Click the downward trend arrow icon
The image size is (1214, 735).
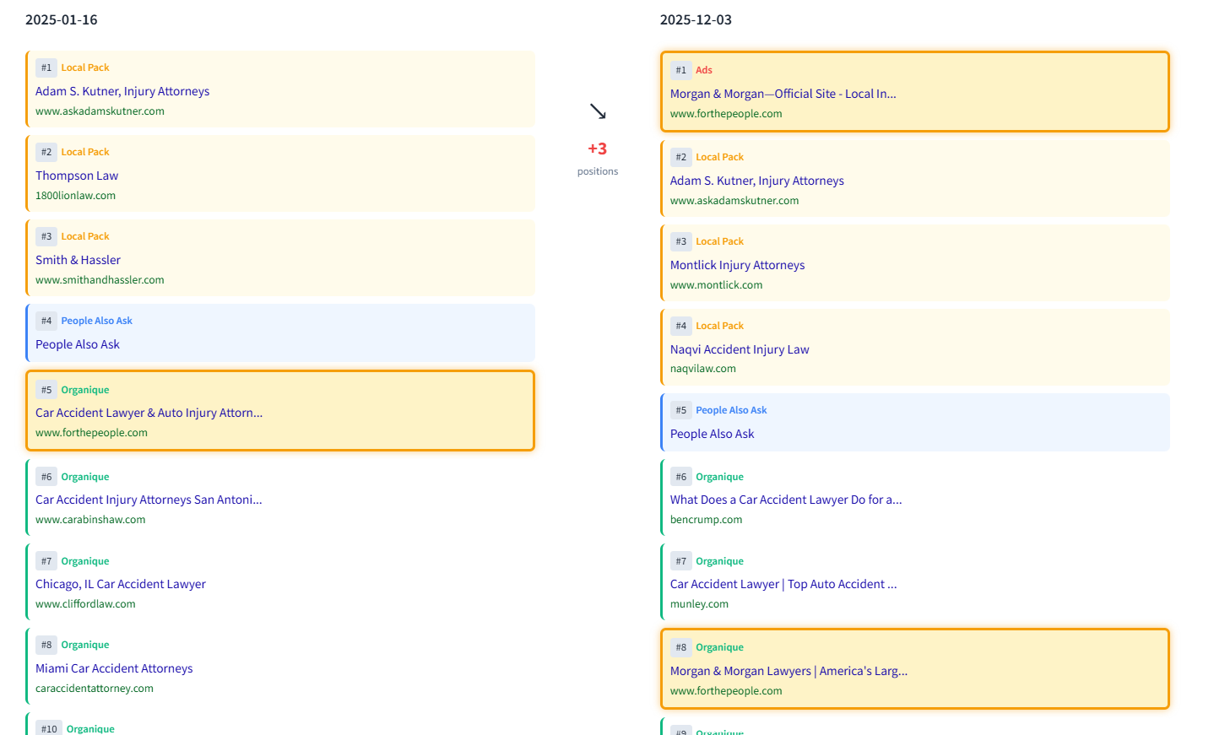click(x=599, y=110)
